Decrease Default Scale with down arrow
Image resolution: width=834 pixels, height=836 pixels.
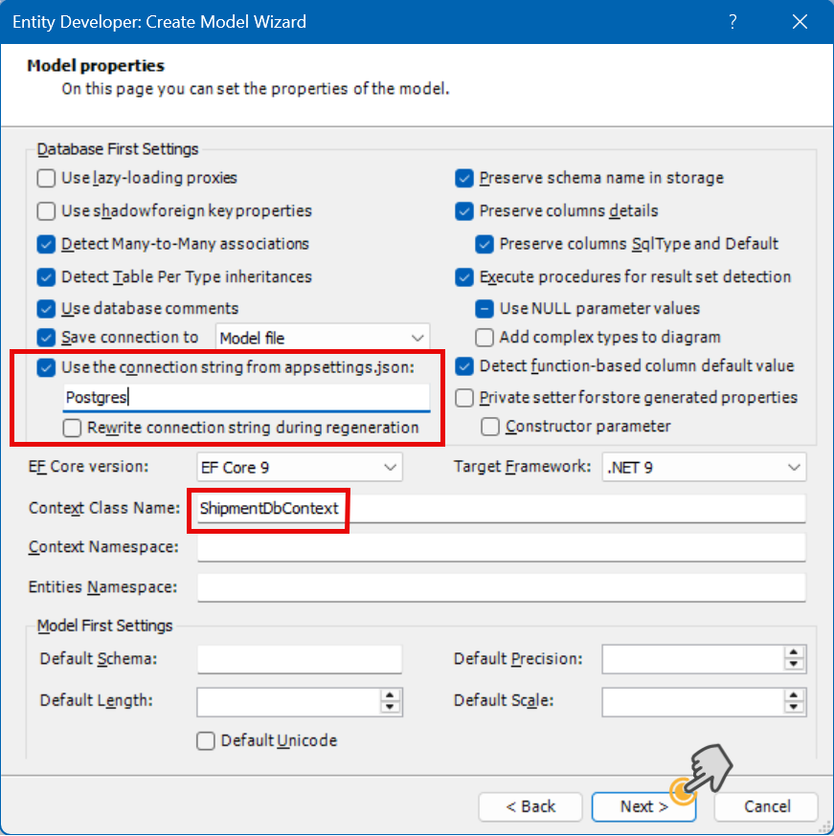tap(794, 708)
